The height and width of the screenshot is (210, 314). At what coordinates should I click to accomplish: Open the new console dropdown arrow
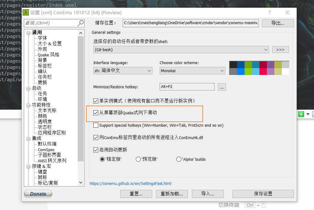pos(307,114)
